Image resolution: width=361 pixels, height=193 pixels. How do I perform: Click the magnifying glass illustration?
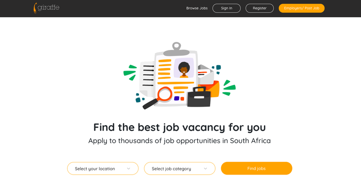tap(158, 97)
